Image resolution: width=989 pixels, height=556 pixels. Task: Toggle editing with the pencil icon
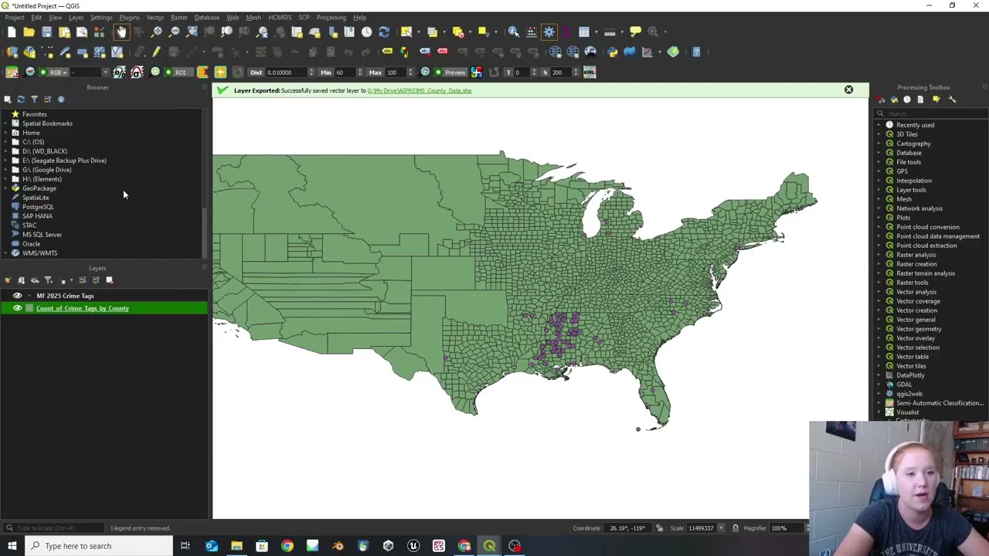[x=156, y=52]
